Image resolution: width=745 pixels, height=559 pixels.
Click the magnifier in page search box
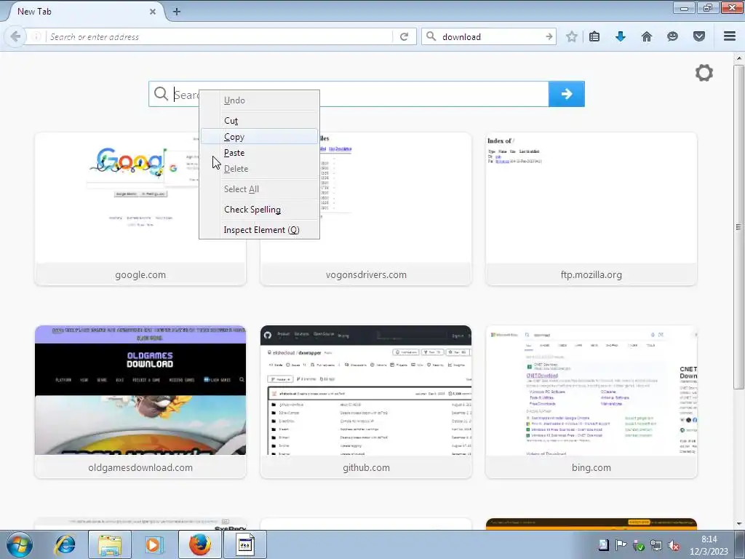(161, 94)
